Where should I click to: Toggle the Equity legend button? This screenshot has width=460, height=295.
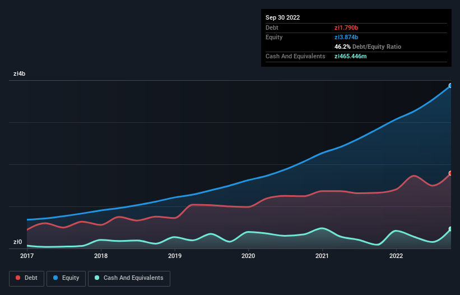(x=66, y=278)
